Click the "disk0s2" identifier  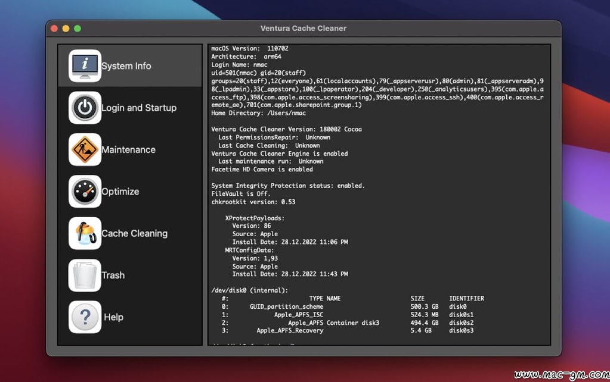pos(462,323)
